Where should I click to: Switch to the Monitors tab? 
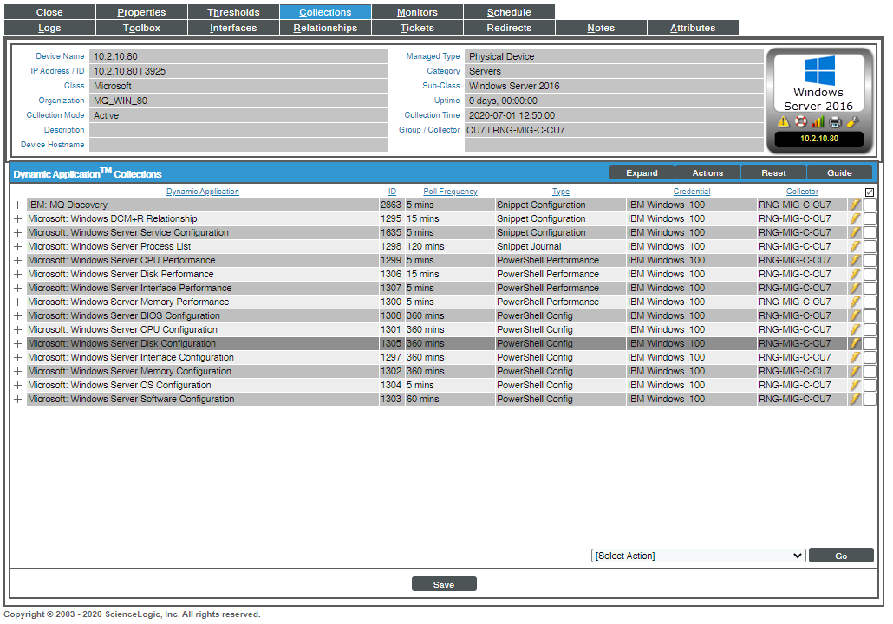coord(417,11)
